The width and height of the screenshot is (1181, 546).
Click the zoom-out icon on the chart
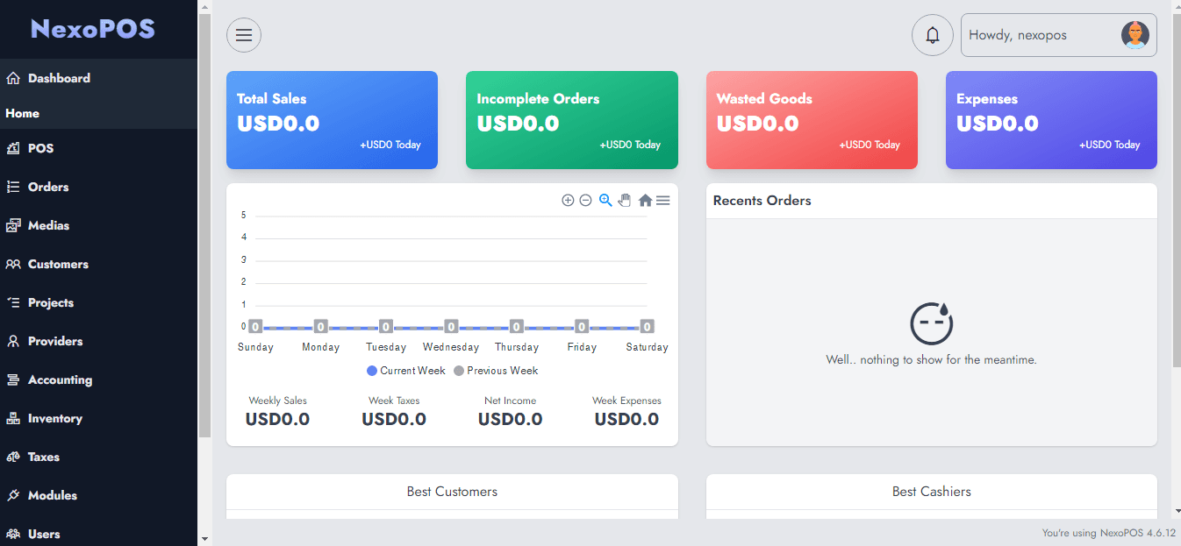click(585, 200)
